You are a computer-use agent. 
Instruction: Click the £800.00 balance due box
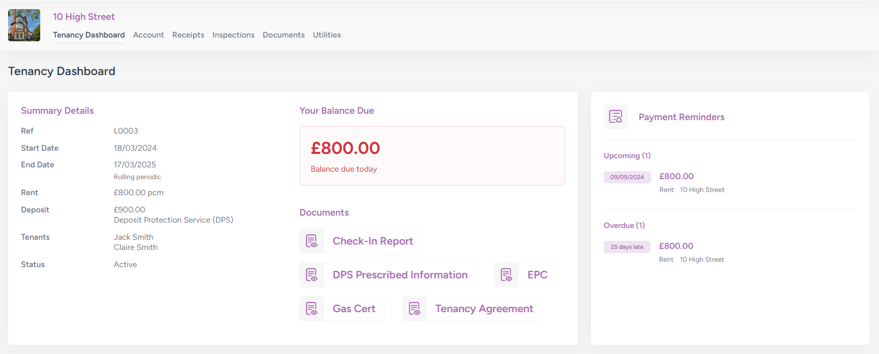[432, 156]
